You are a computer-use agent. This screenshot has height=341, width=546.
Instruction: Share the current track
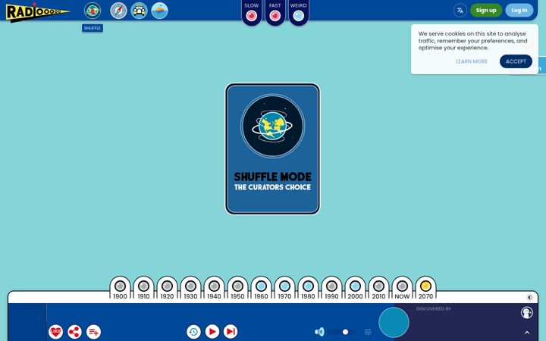74,332
